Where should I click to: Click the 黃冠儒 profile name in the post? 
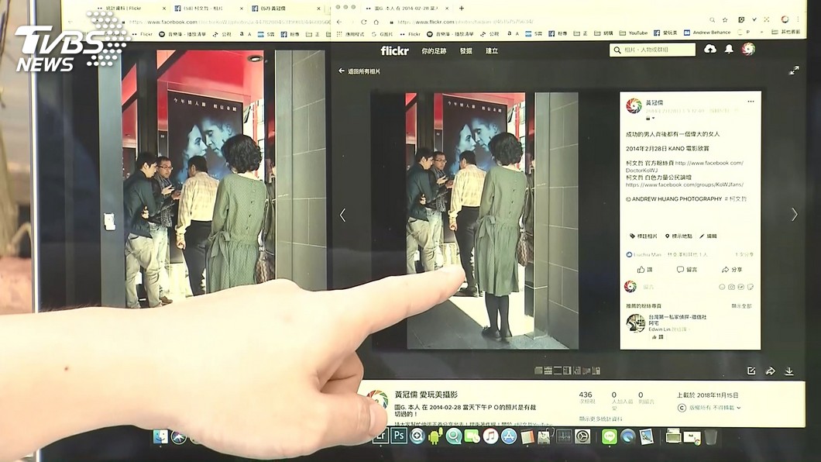click(x=654, y=102)
